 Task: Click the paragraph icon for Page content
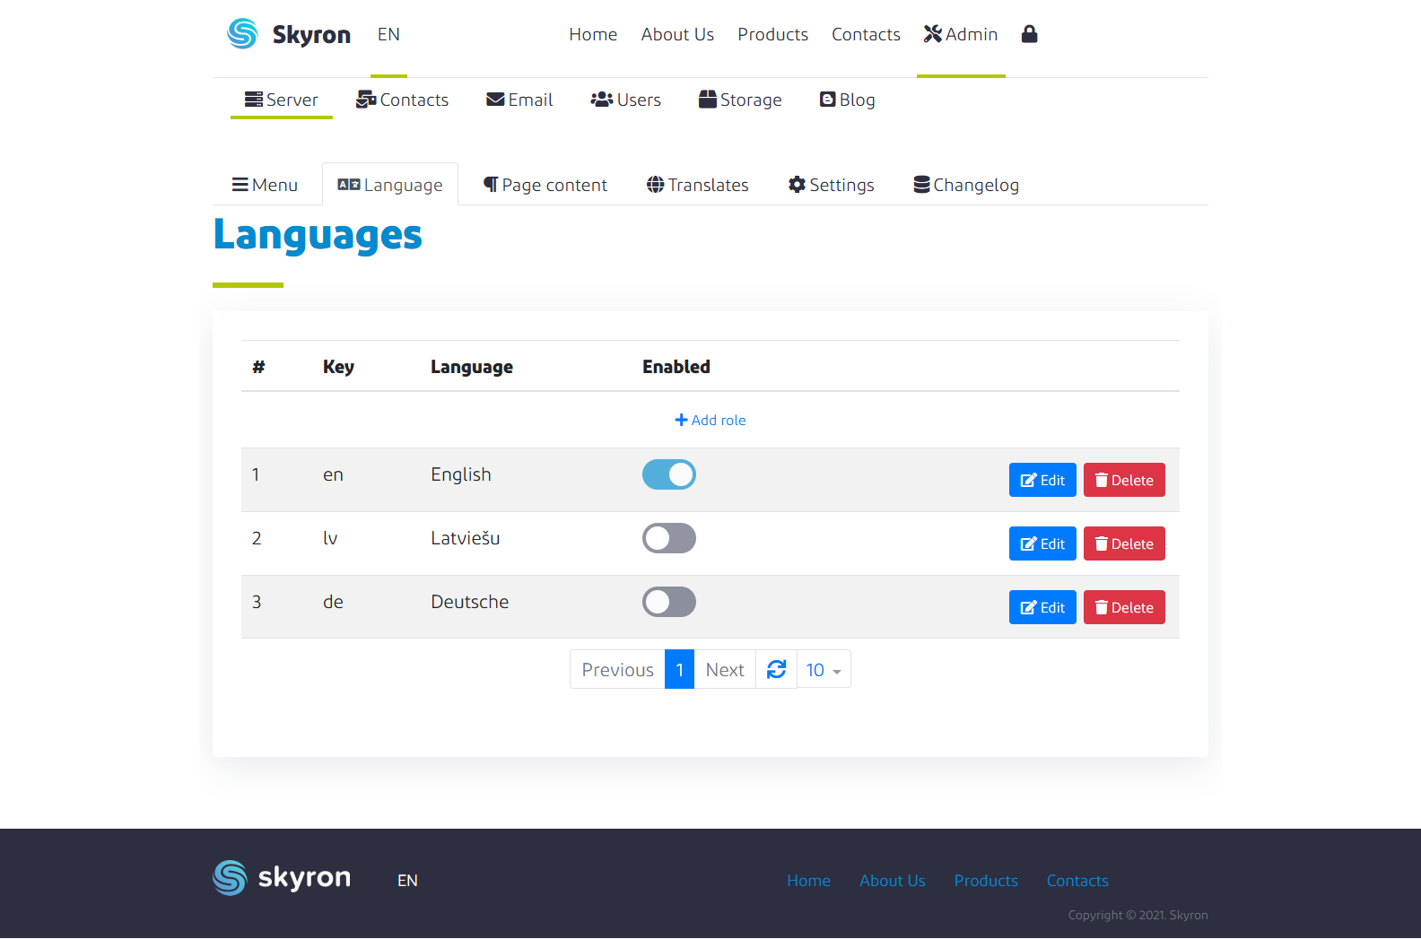click(x=491, y=185)
